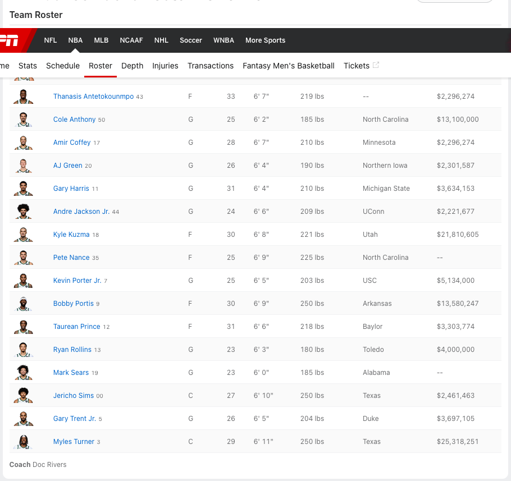Screen dimensions: 511x481
Task: Click the Tickets external link icon
Action: click(x=376, y=65)
